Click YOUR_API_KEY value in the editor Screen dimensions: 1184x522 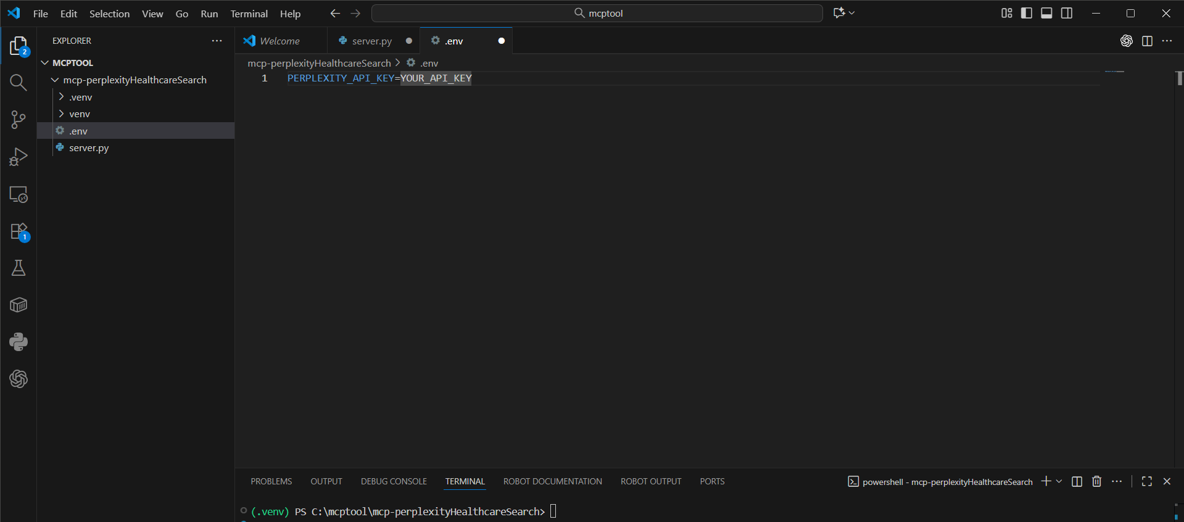(x=436, y=78)
